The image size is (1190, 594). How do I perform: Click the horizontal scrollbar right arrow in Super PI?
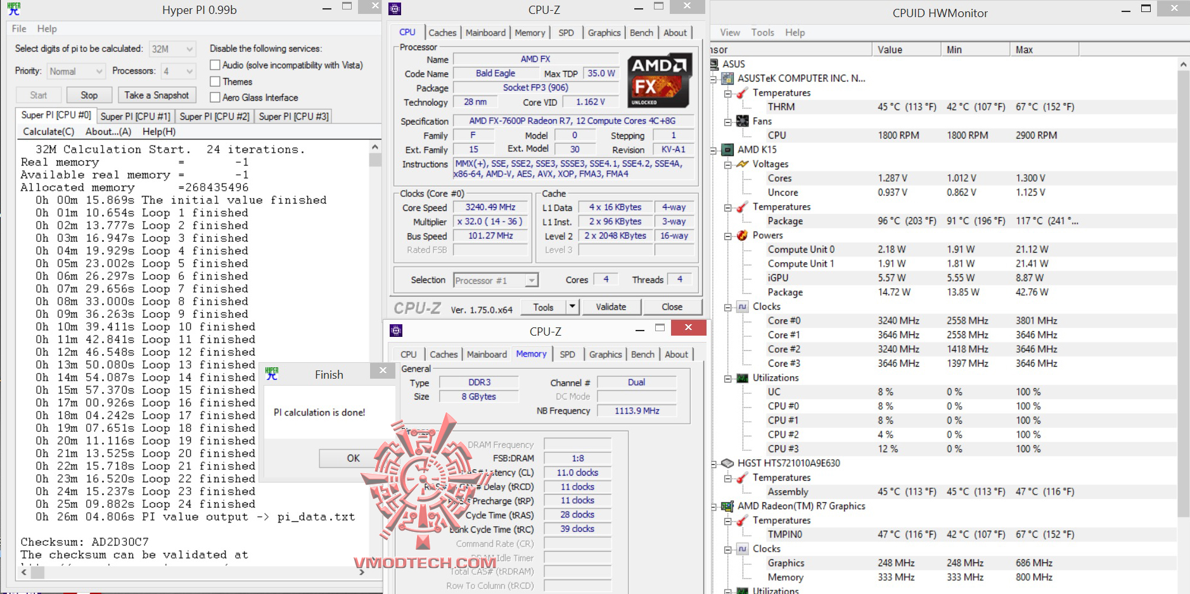(x=362, y=572)
